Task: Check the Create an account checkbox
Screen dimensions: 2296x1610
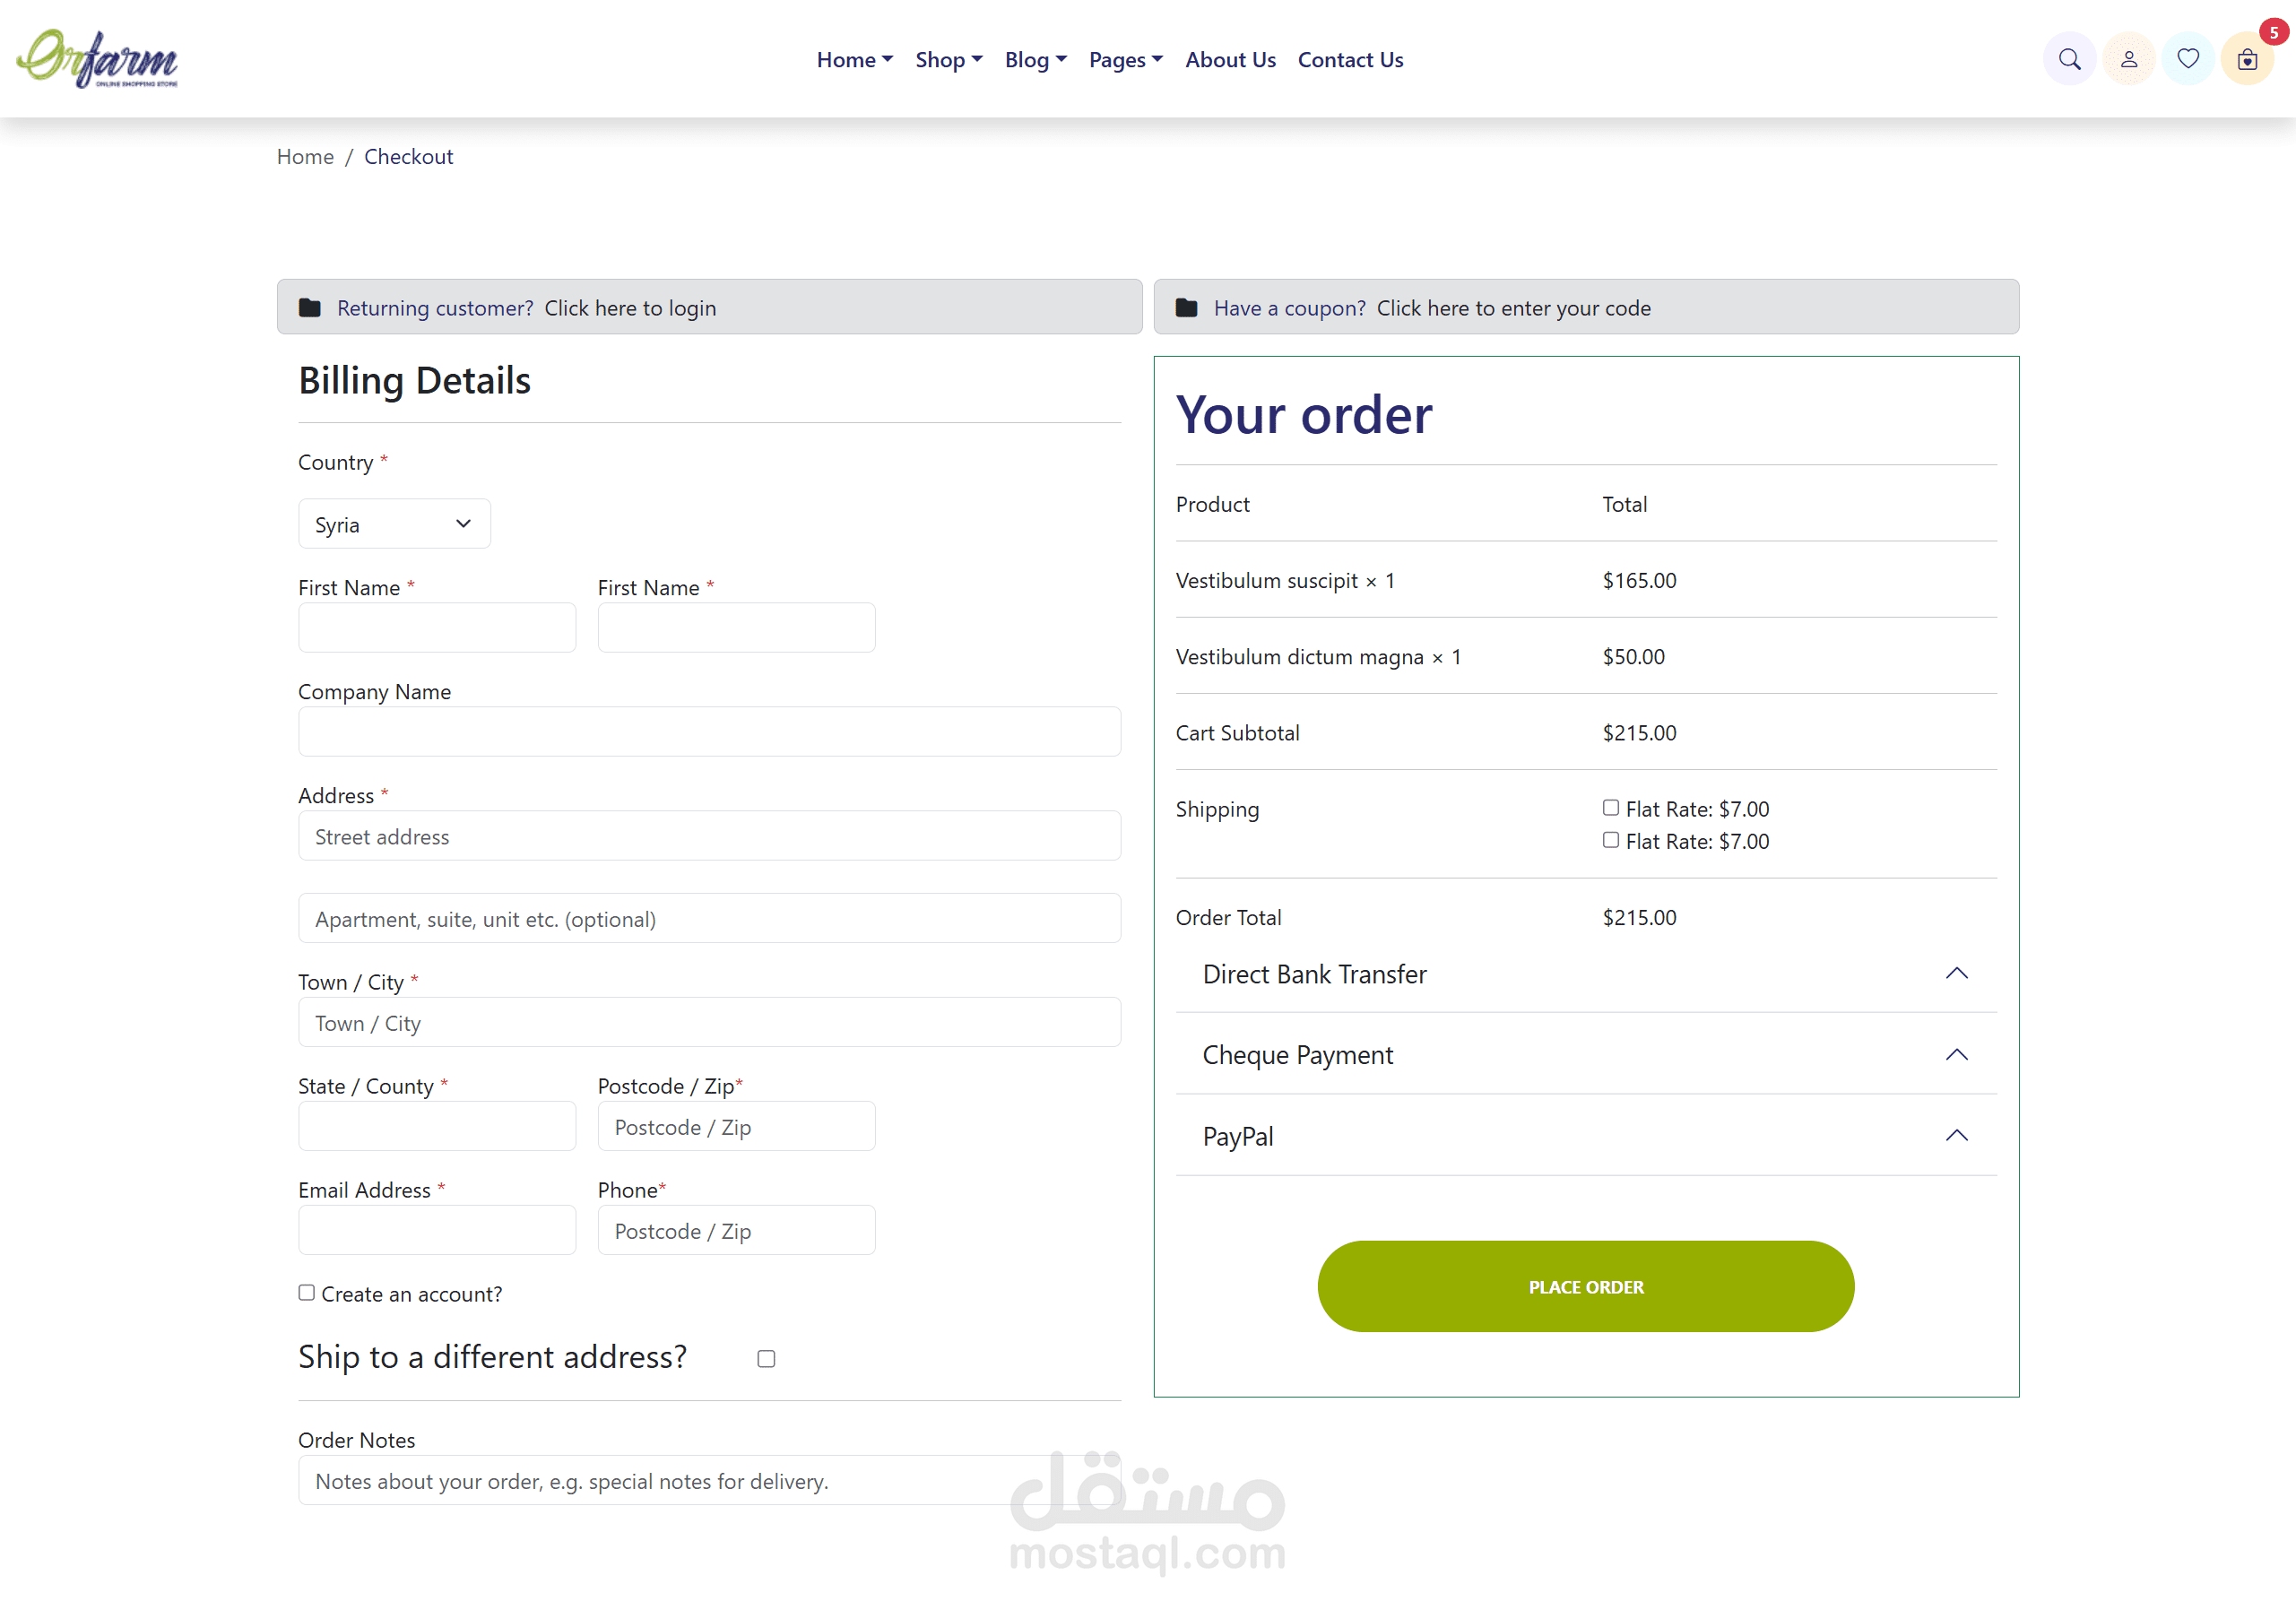Action: [307, 1292]
